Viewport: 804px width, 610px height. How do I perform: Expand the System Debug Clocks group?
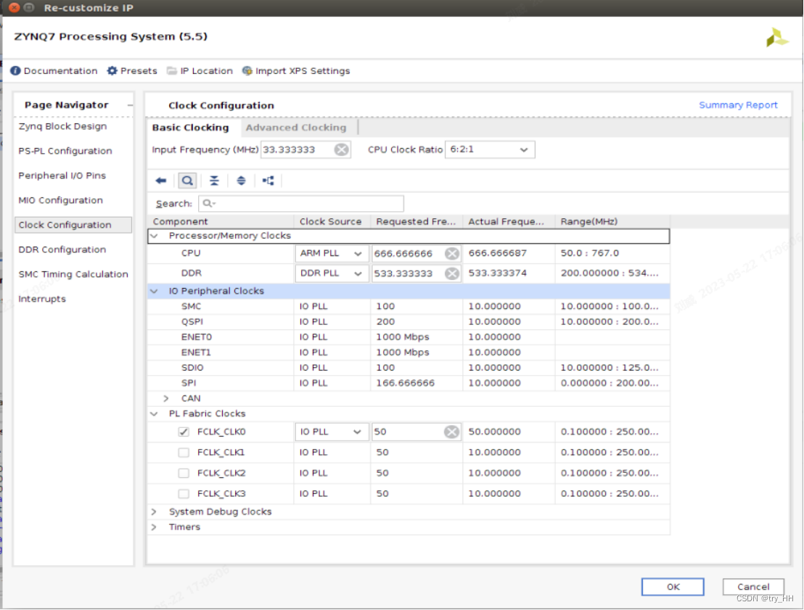[154, 512]
